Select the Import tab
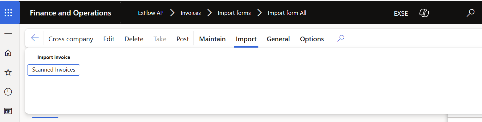 click(246, 39)
